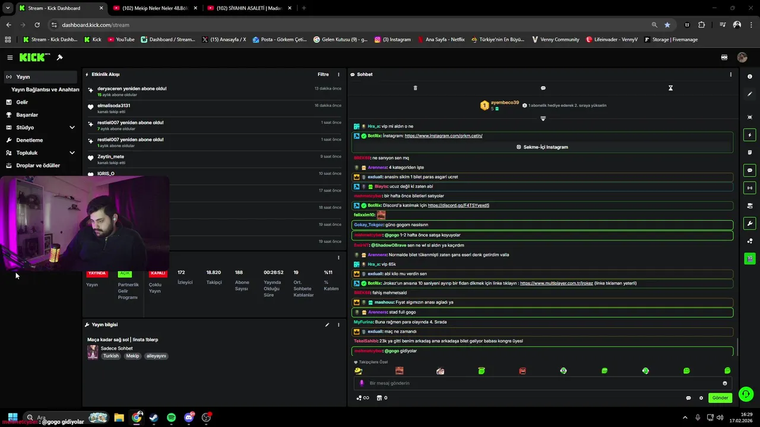Click the lightning bolt icon in right sidebar
The width and height of the screenshot is (760, 427).
(x=750, y=135)
